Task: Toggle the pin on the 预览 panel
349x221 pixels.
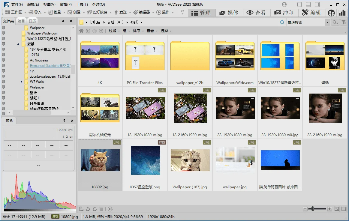Action: (x=64, y=121)
